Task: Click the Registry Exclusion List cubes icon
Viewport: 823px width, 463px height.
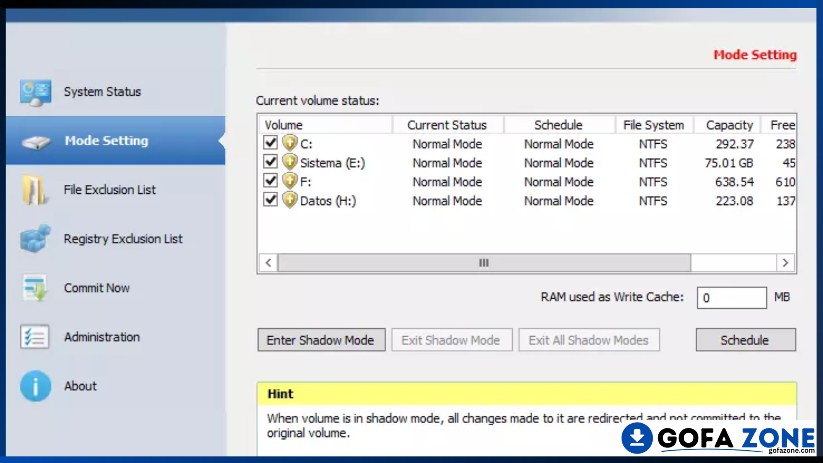Action: pyautogui.click(x=35, y=238)
